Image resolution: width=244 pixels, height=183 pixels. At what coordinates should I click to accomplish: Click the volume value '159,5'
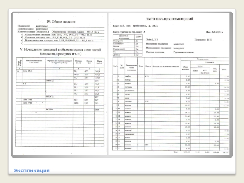[x=98, y=78]
